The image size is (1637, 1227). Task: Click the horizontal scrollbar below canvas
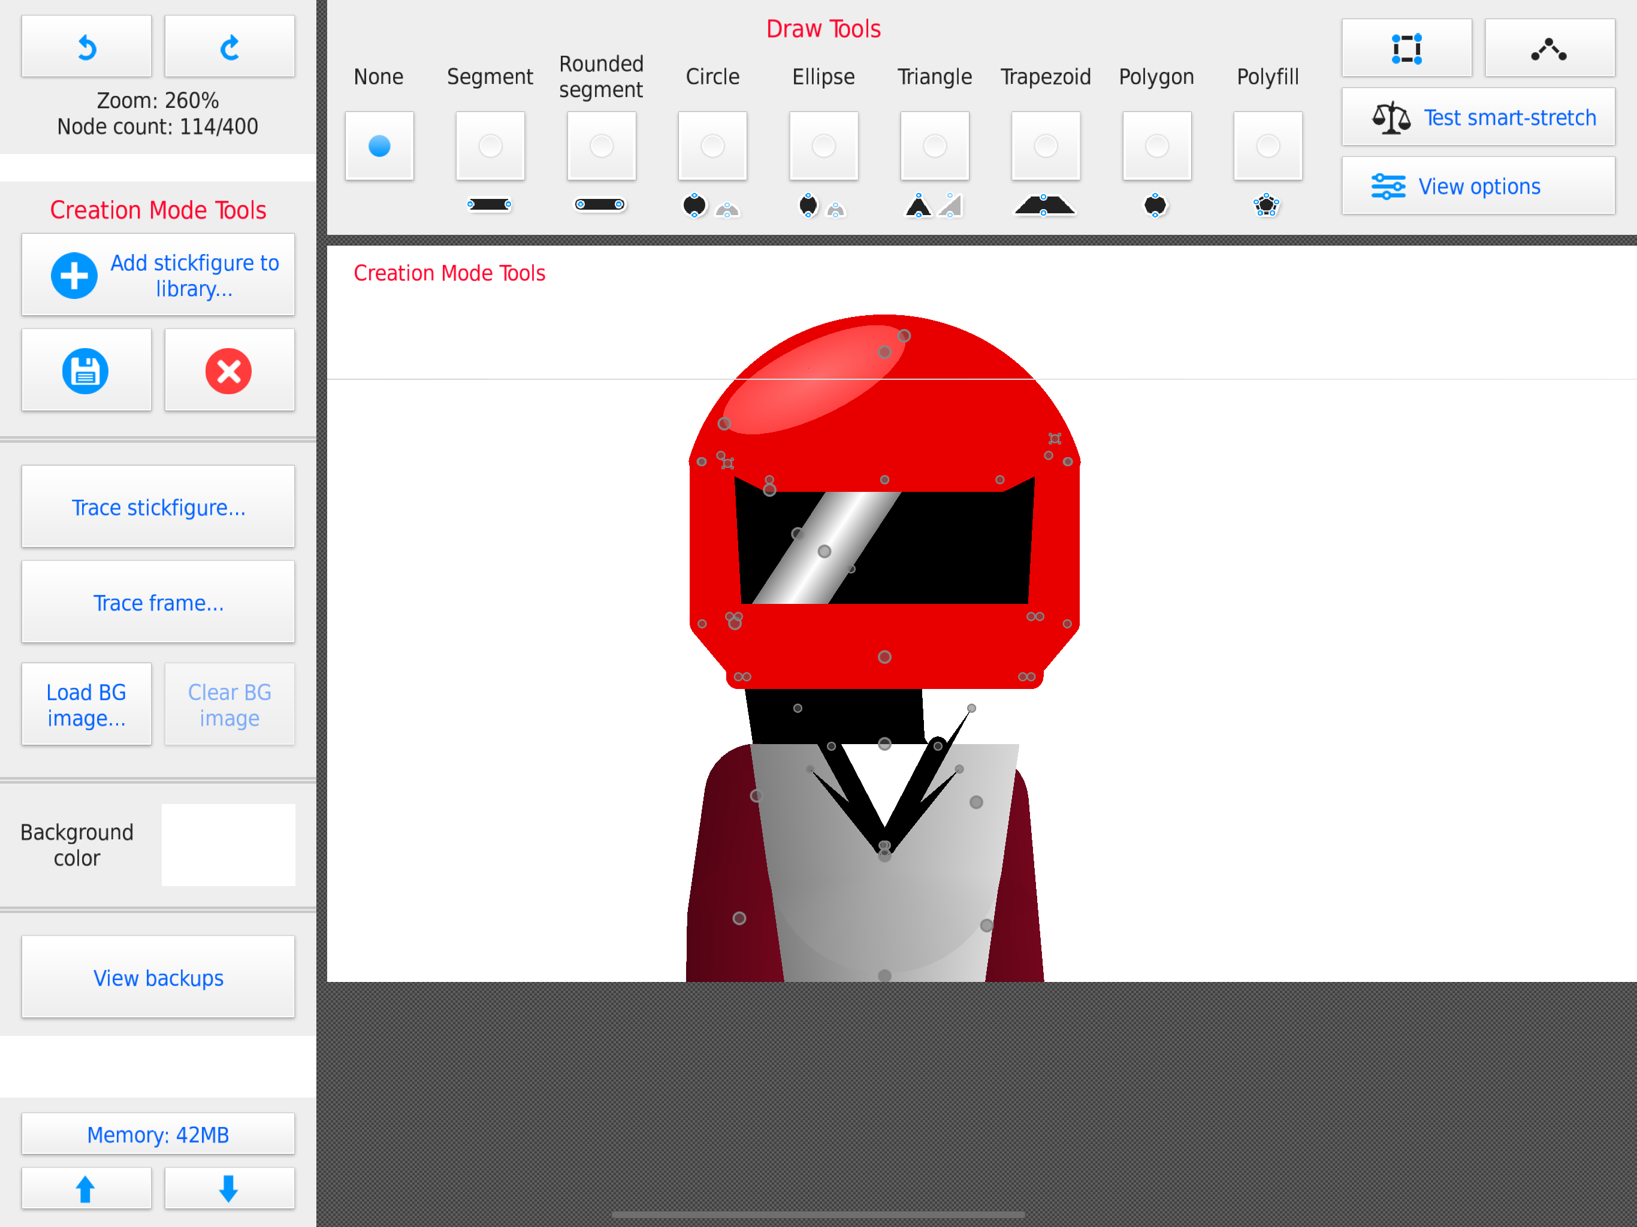coord(818,1214)
